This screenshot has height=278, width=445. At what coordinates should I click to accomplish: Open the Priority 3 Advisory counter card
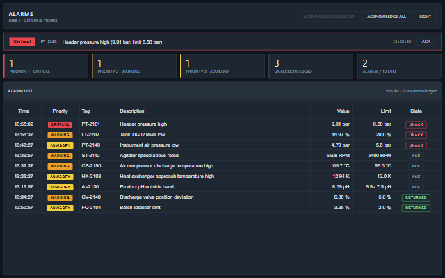pos(222,66)
